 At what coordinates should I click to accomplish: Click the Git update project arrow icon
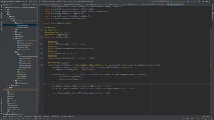coord(191,2)
